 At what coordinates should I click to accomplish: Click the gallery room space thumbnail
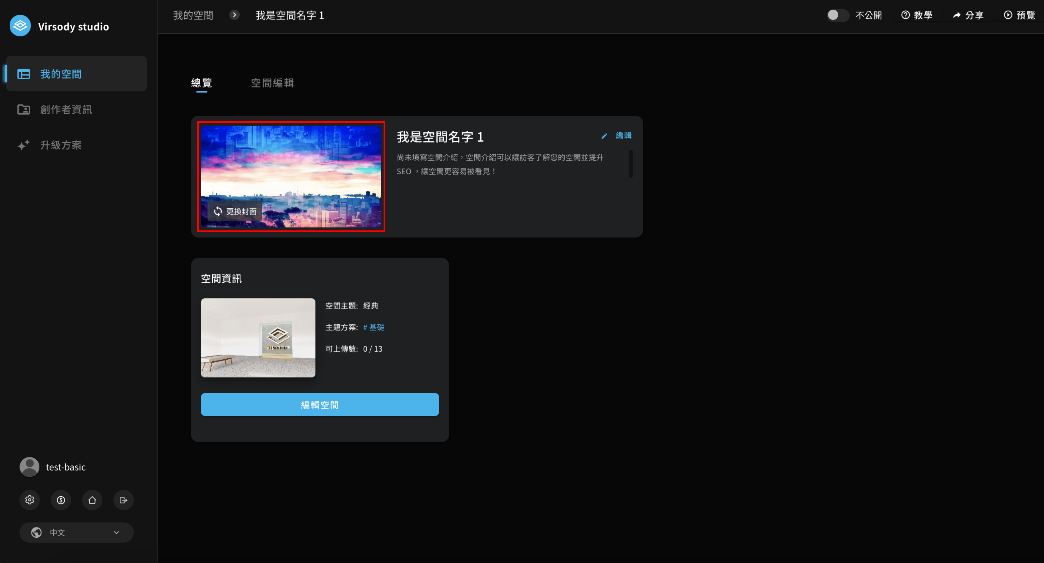tap(258, 337)
